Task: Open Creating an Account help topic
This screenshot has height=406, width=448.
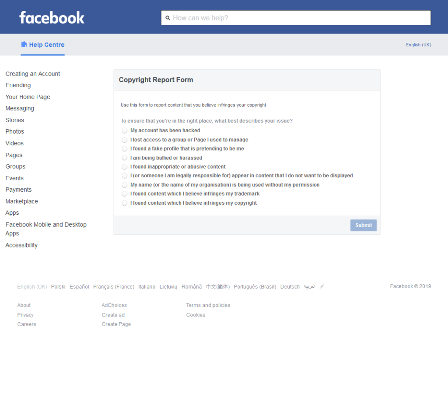Action: pyautogui.click(x=32, y=74)
